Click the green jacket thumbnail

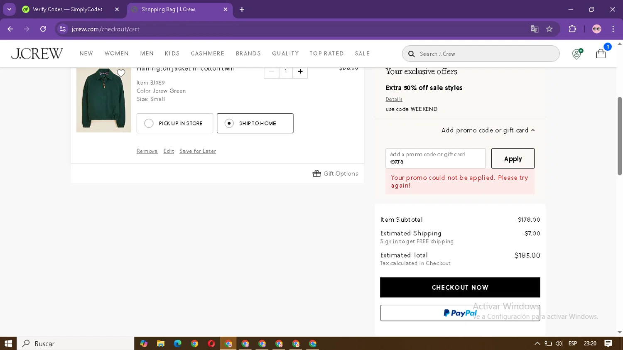tap(104, 100)
